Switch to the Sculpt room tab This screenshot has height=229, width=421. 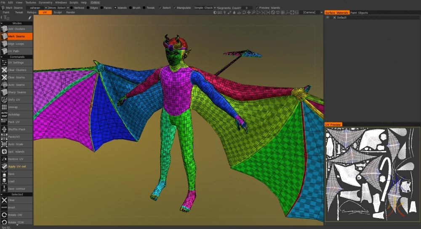click(x=57, y=13)
